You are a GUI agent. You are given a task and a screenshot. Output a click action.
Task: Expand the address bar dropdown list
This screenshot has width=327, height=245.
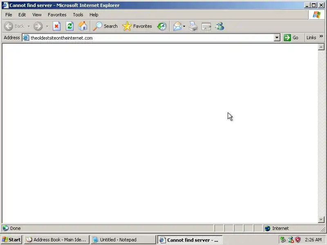click(x=277, y=38)
